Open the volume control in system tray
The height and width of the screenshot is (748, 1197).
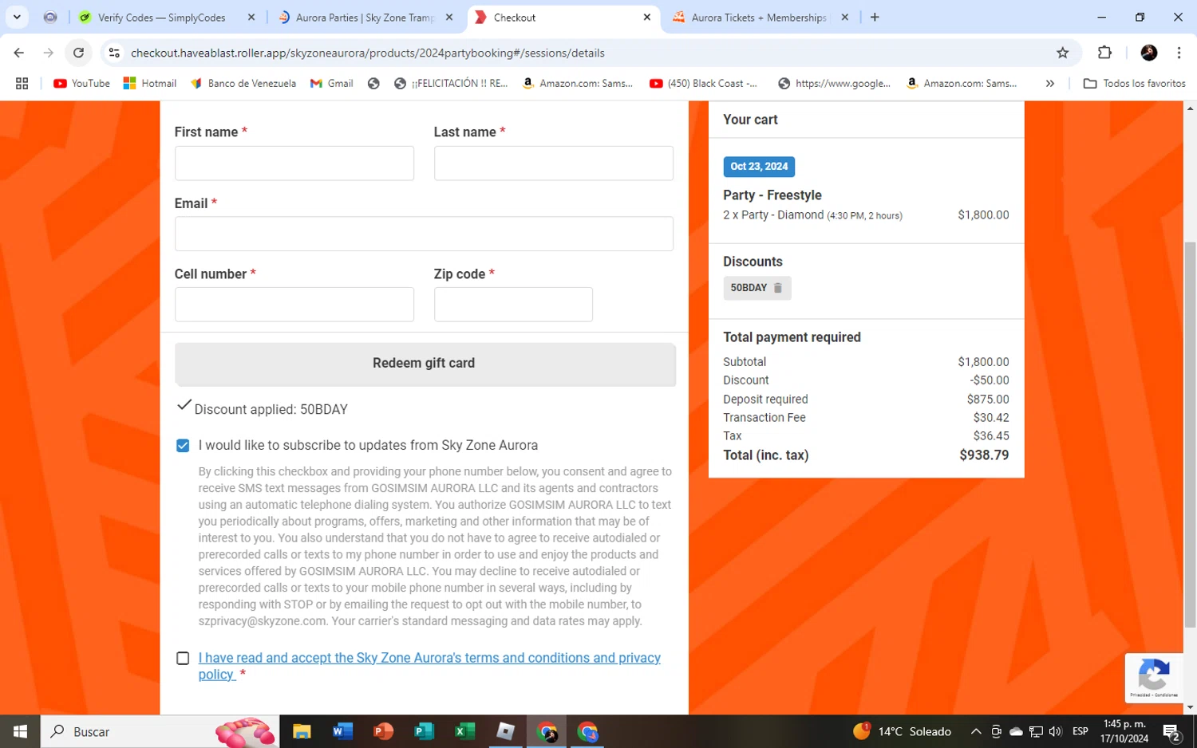tap(1055, 731)
